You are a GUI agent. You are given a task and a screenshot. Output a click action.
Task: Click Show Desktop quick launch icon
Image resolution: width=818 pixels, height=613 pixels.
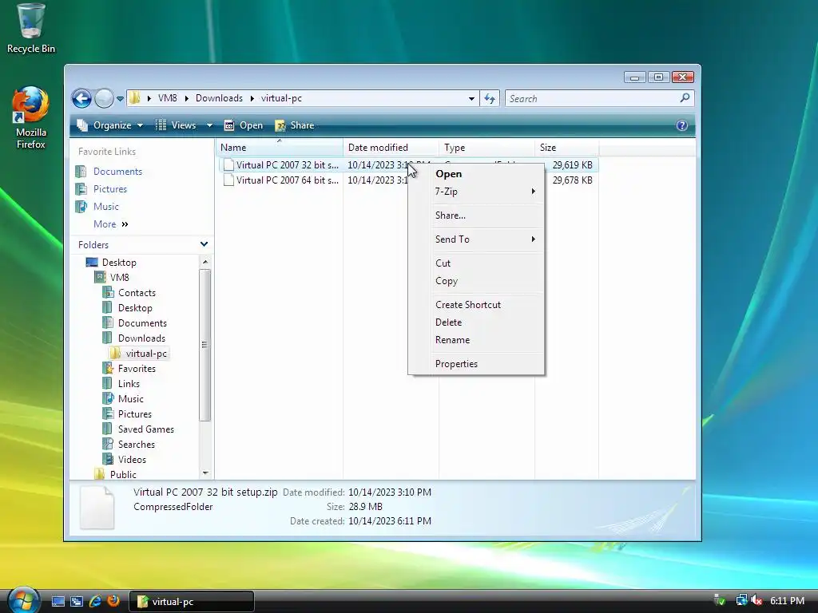(x=58, y=601)
